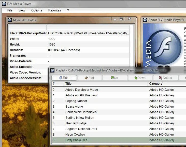186x147 pixels.
Task: Click the FLV-Media Player title bar icon
Action: pyautogui.click(x=4, y=4)
